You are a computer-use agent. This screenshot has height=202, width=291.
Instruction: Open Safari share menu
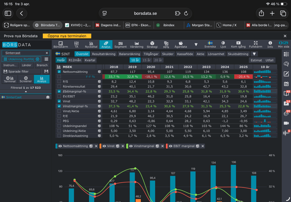261,13
